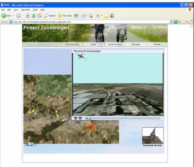Open the yellow Discuss note icon
Screen dimensions: 194x167
pyautogui.click(x=106, y=16)
